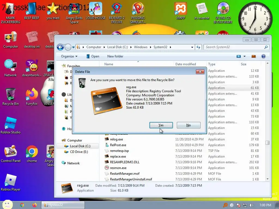Screen dimensions: 279x209
Task: Select remotesp.tsp in the file list
Action: (x=119, y=151)
